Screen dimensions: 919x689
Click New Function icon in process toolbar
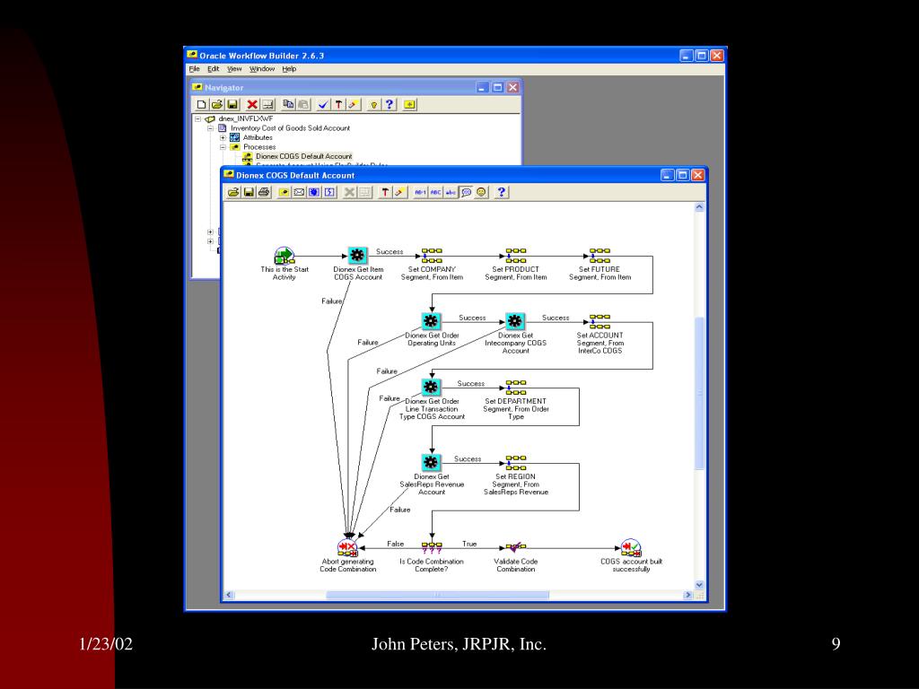314,192
